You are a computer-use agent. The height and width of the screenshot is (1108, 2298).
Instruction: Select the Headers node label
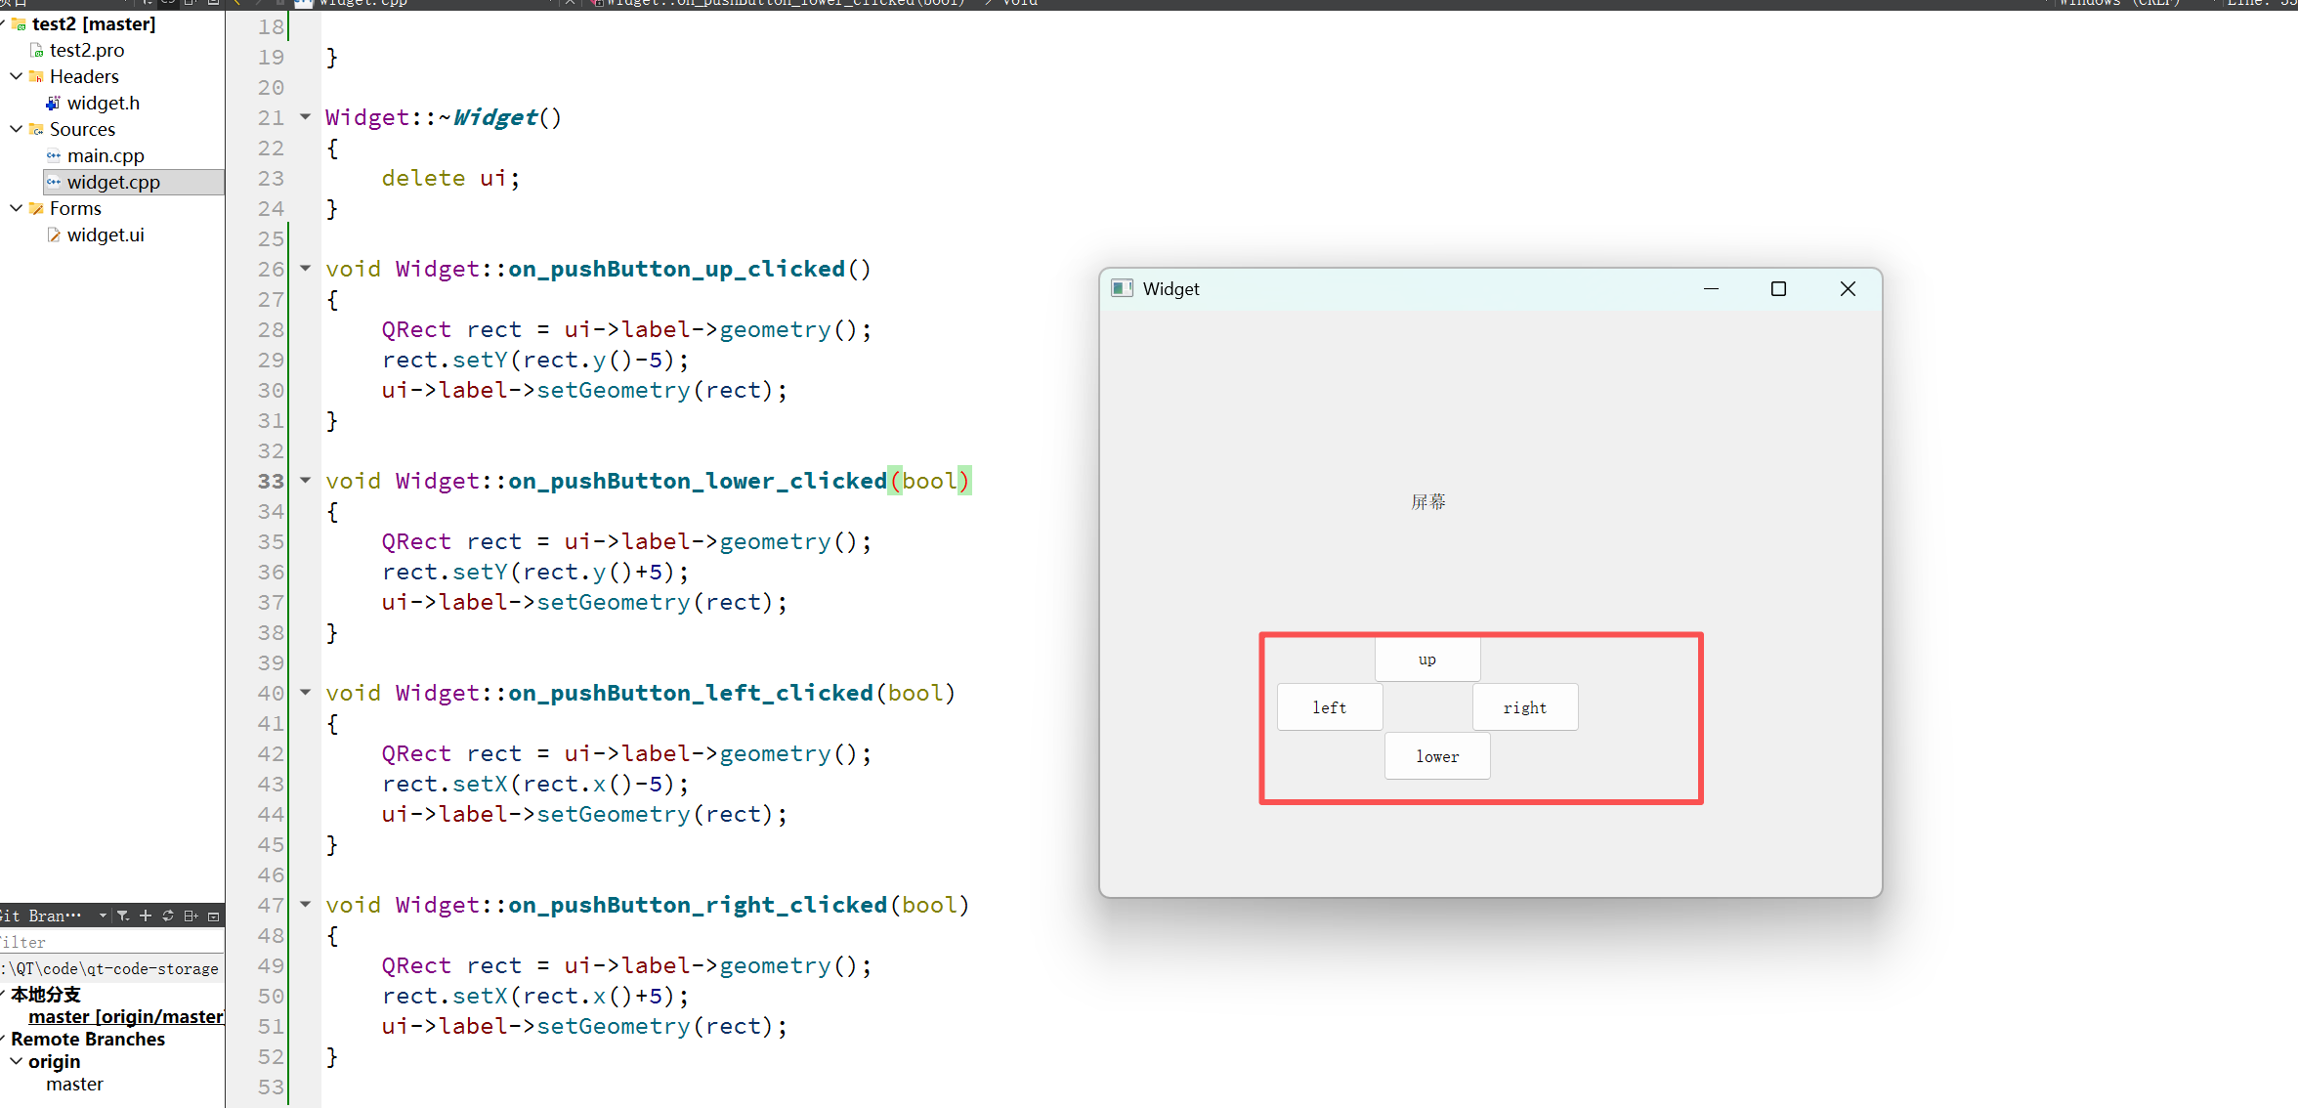84,76
